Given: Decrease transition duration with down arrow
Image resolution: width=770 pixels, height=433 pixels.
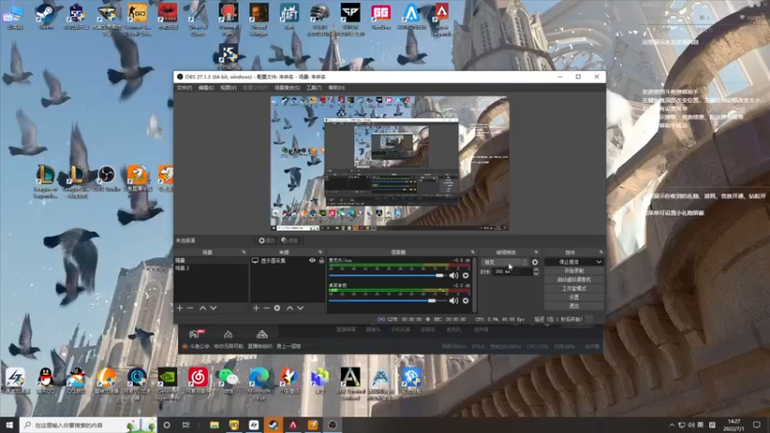Looking at the screenshot, I should (536, 273).
